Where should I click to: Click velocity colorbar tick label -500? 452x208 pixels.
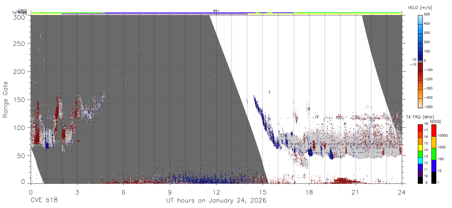(428, 107)
